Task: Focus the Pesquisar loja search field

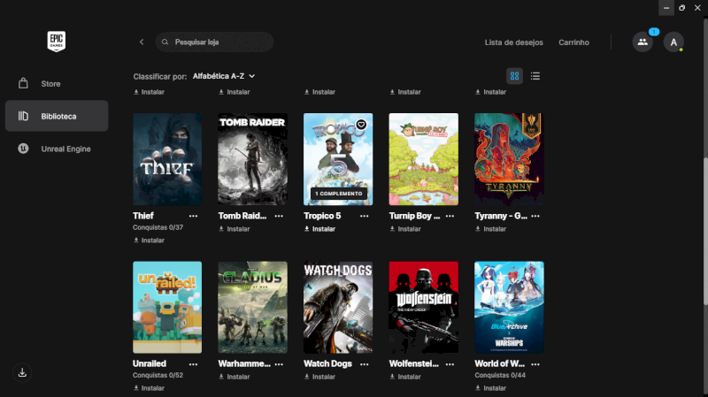Action: pyautogui.click(x=214, y=42)
